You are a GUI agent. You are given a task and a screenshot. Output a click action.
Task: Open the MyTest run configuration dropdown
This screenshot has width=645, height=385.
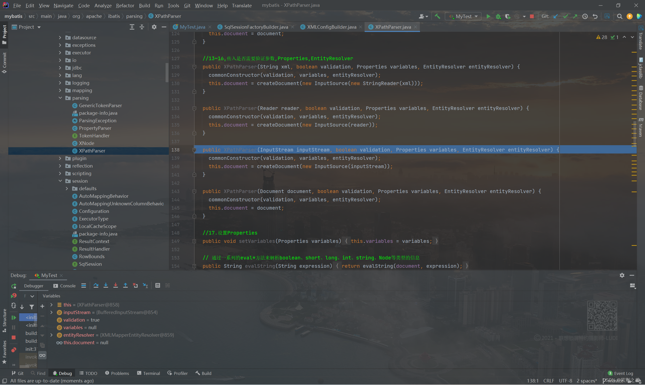464,16
